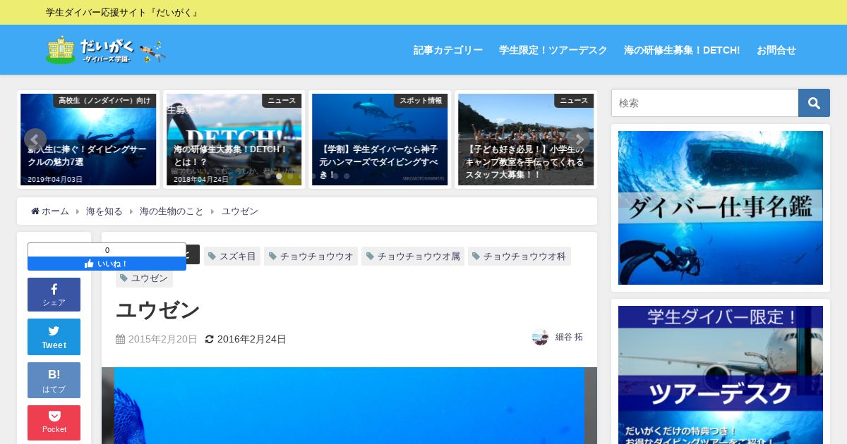847x444 pixels.
Task: Open ダイバー仕事名鑑 sidebar banner
Action: coord(721,208)
